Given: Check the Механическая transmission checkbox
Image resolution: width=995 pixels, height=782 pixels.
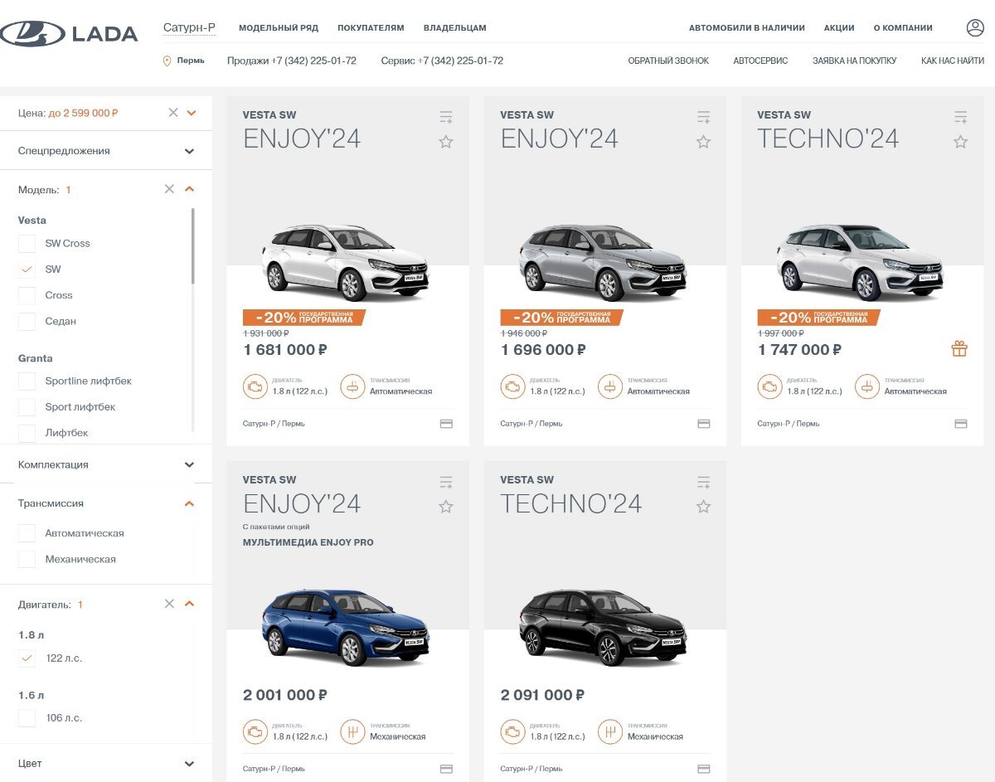Looking at the screenshot, I should click(27, 559).
